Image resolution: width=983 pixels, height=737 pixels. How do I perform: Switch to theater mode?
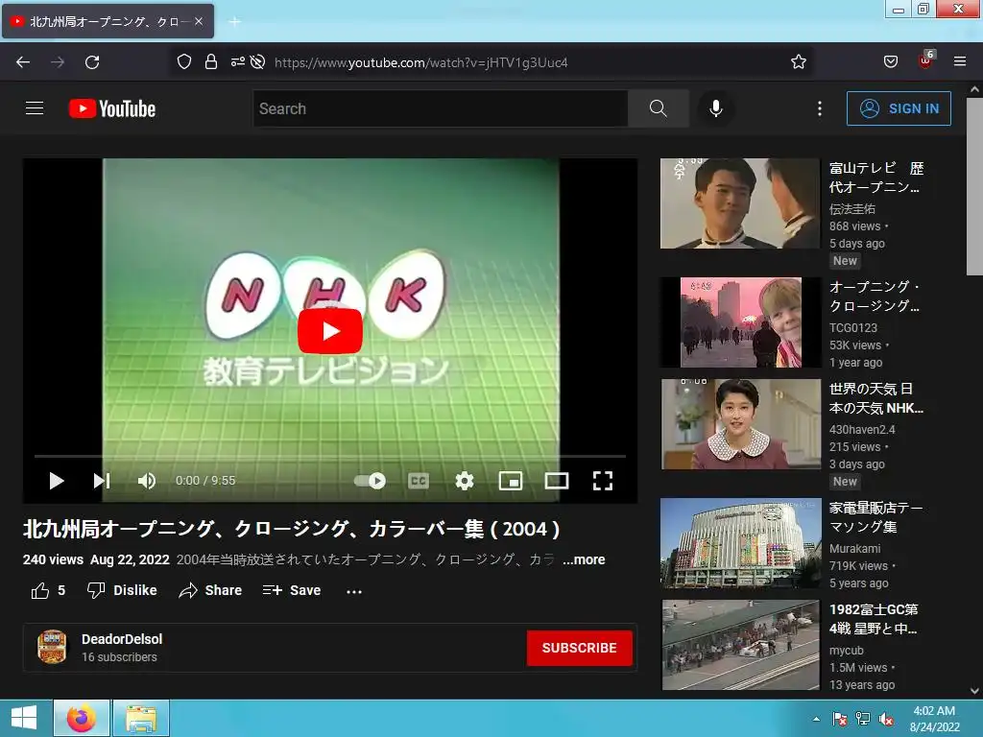pos(557,481)
